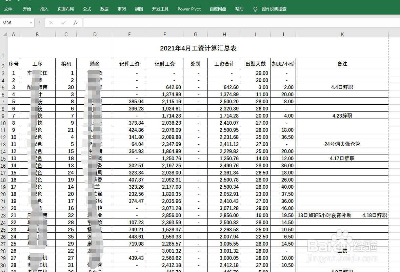Select column C header
This screenshot has height=272, width=400.
point(66,34)
